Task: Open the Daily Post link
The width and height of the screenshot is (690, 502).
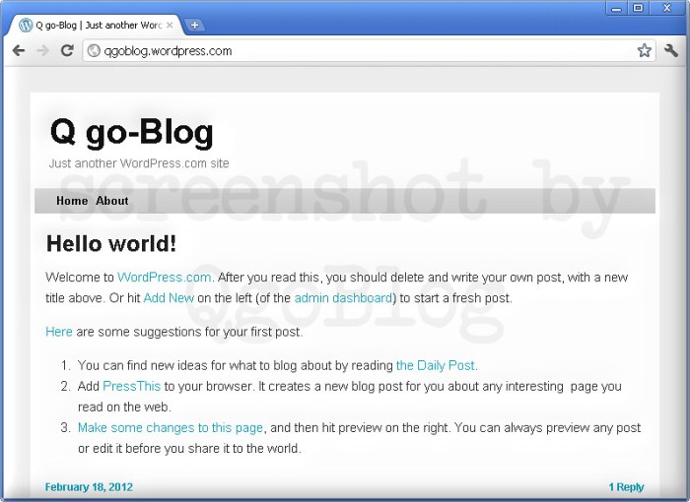Action: click(x=436, y=365)
